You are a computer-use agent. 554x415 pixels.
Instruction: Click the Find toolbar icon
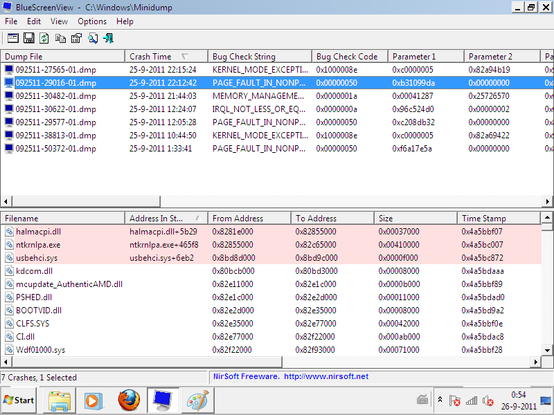pos(93,38)
